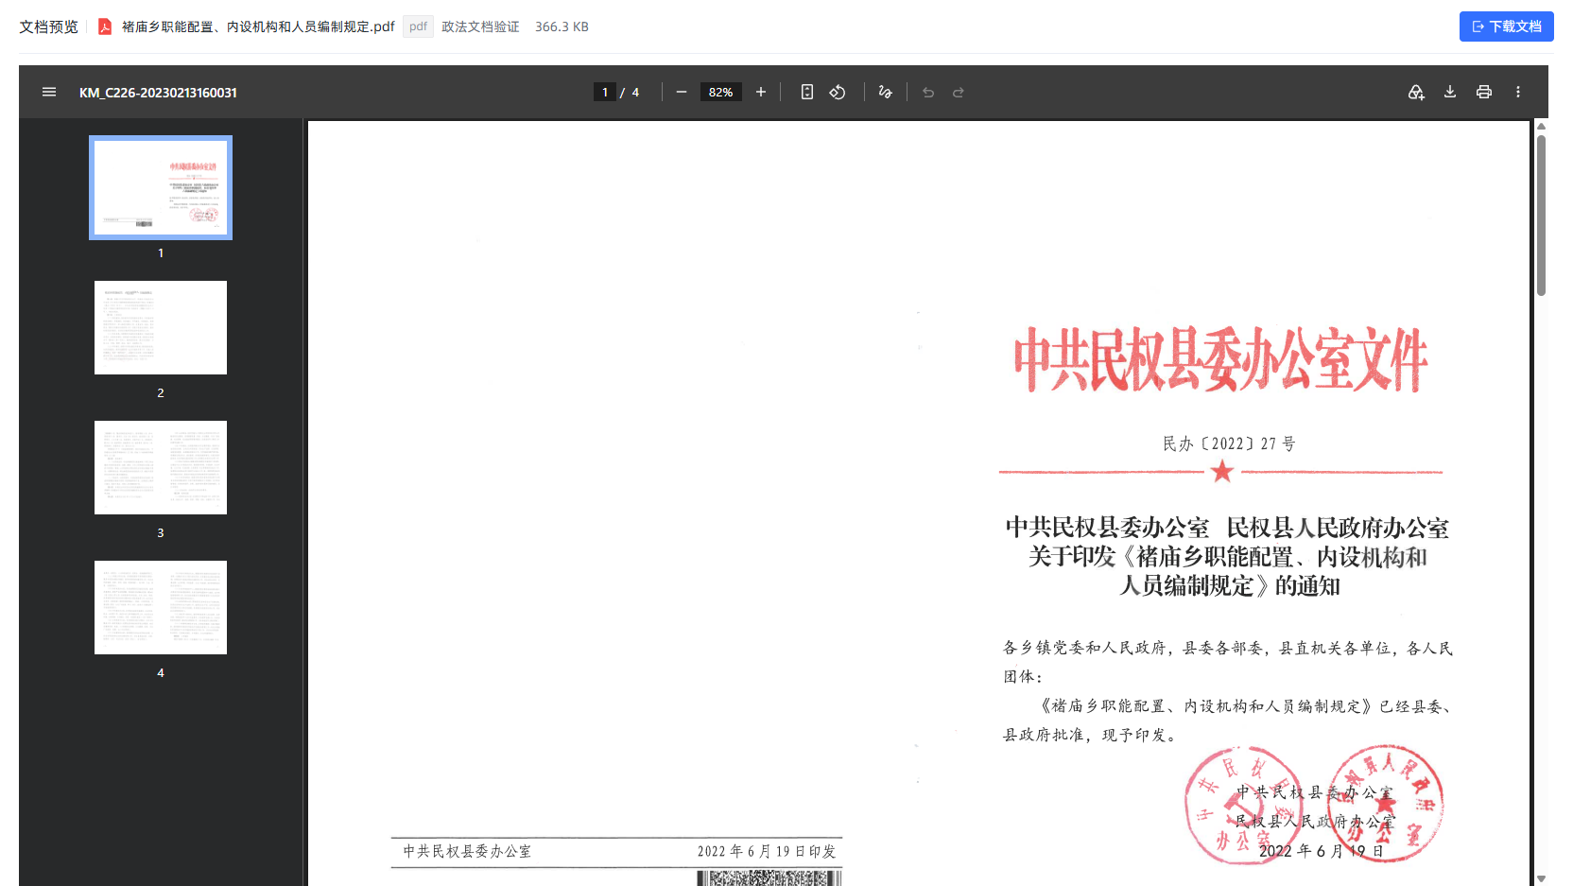Click the 民办〔2022〕27号 document number
This screenshot has width=1573, height=886.
pyautogui.click(x=1229, y=443)
